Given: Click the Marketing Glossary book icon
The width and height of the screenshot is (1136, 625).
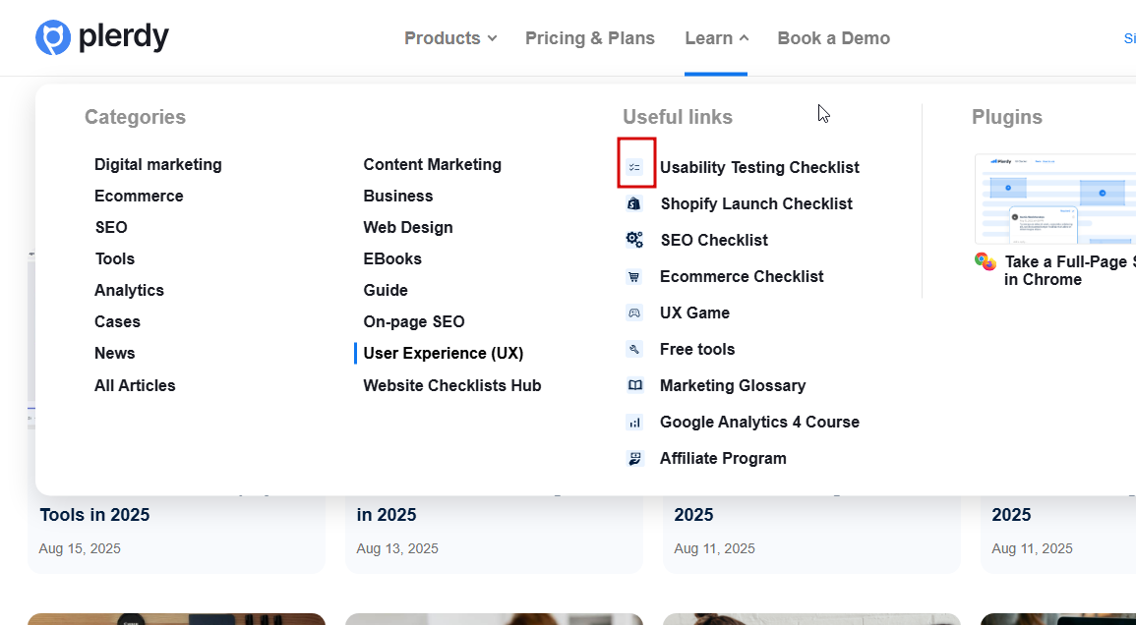Looking at the screenshot, I should 634,385.
